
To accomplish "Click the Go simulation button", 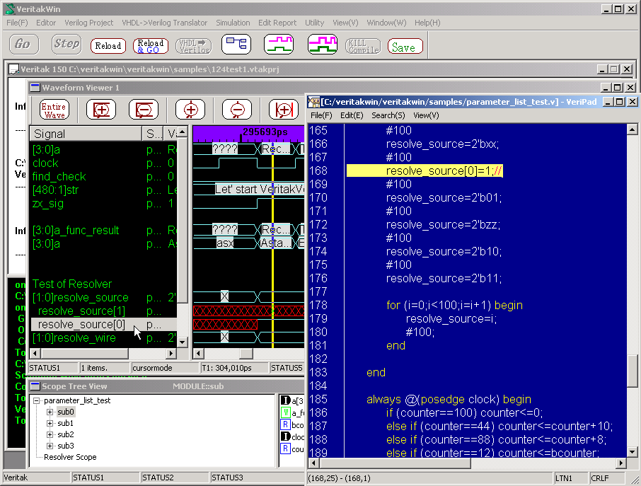I will coord(23,45).
